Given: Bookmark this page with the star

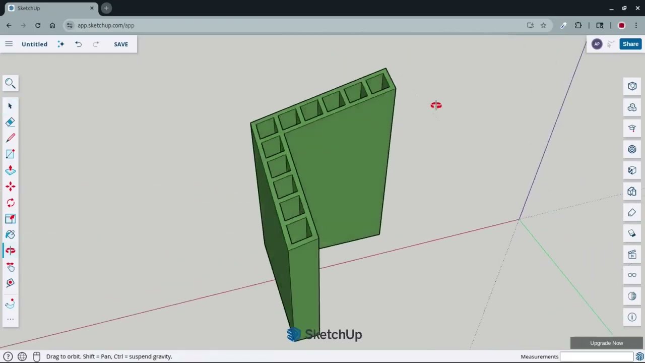Looking at the screenshot, I should pyautogui.click(x=543, y=25).
